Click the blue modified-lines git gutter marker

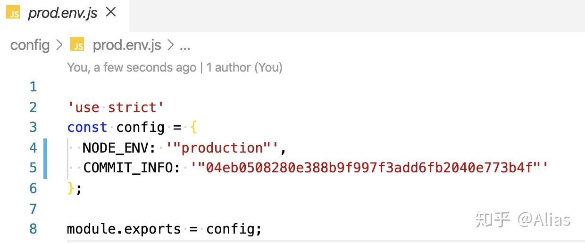click(x=45, y=159)
